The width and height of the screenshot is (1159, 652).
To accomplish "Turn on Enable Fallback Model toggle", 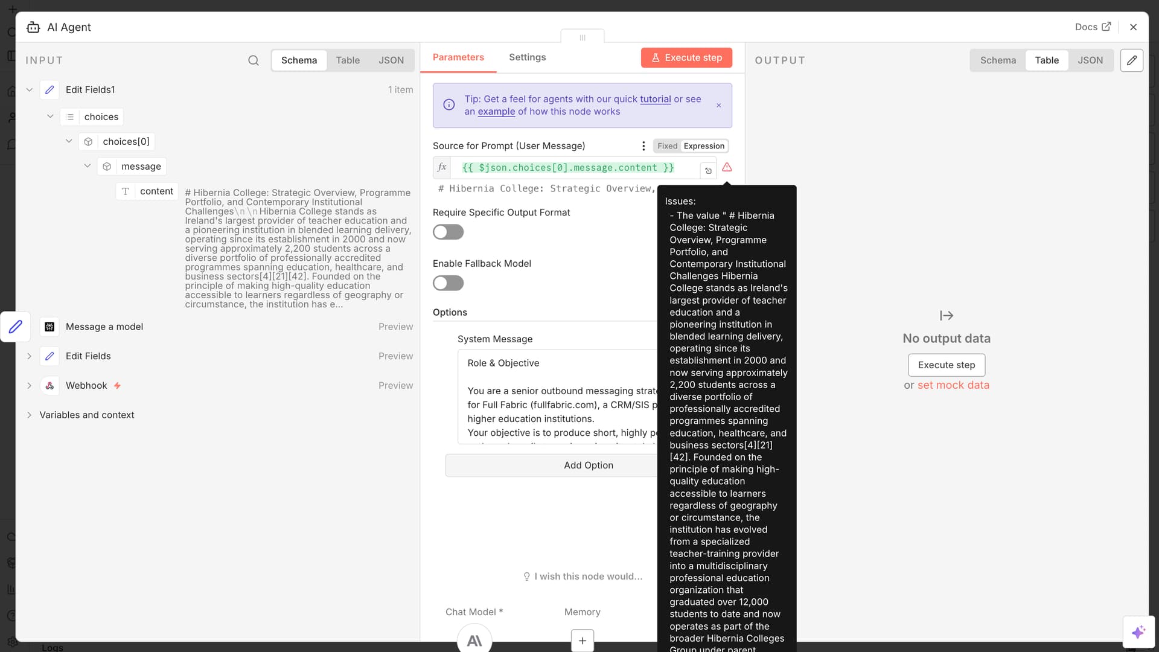I will [448, 283].
